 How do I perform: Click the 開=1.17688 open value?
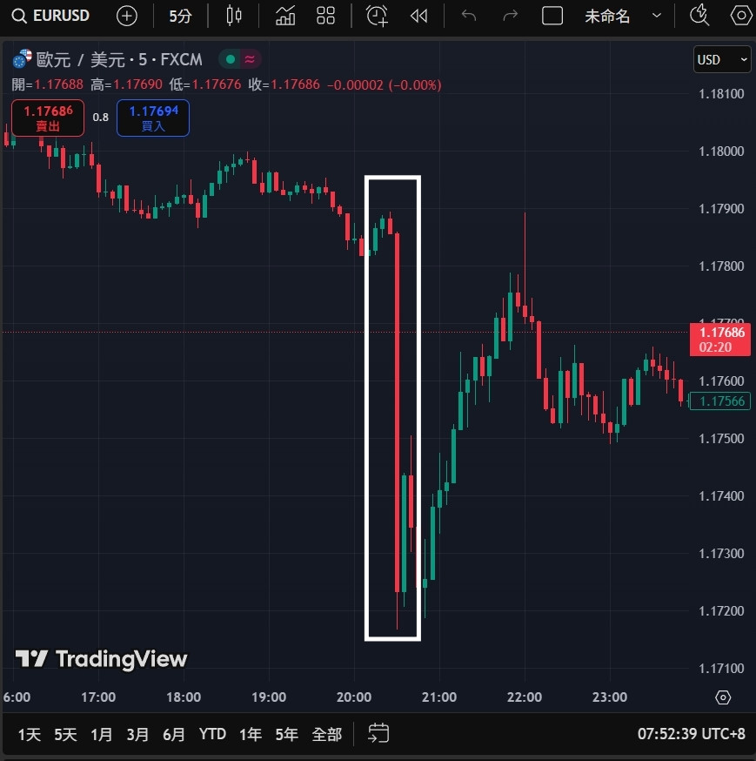(x=48, y=84)
